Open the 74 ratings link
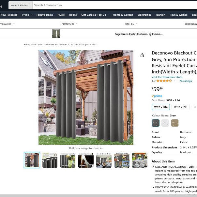Image resolution: width=197 pixels, height=197 pixels. pyautogui.click(x=186, y=81)
